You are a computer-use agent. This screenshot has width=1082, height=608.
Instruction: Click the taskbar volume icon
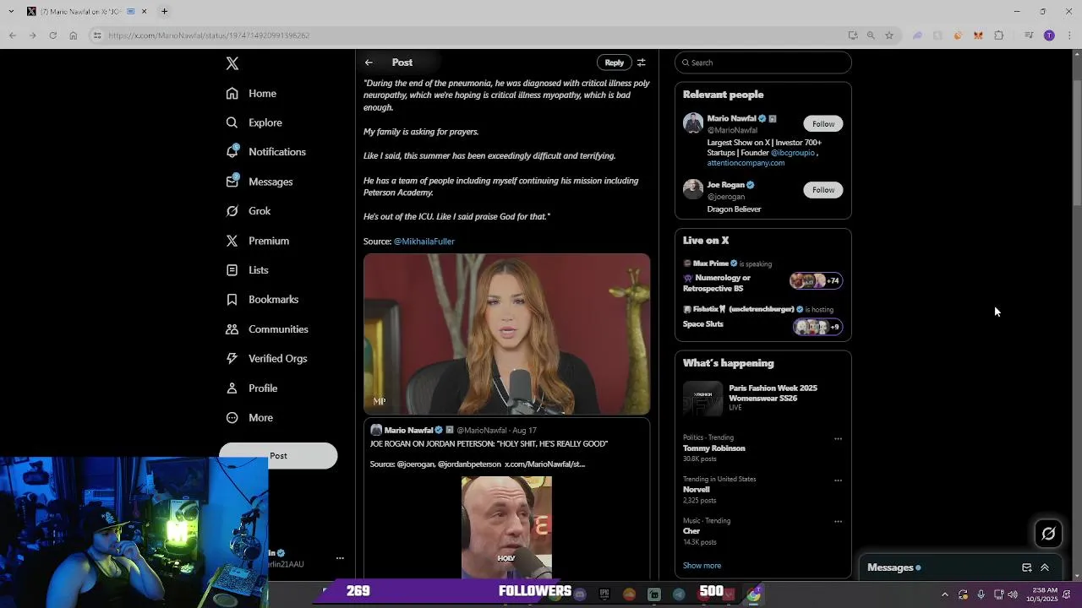tap(1013, 595)
